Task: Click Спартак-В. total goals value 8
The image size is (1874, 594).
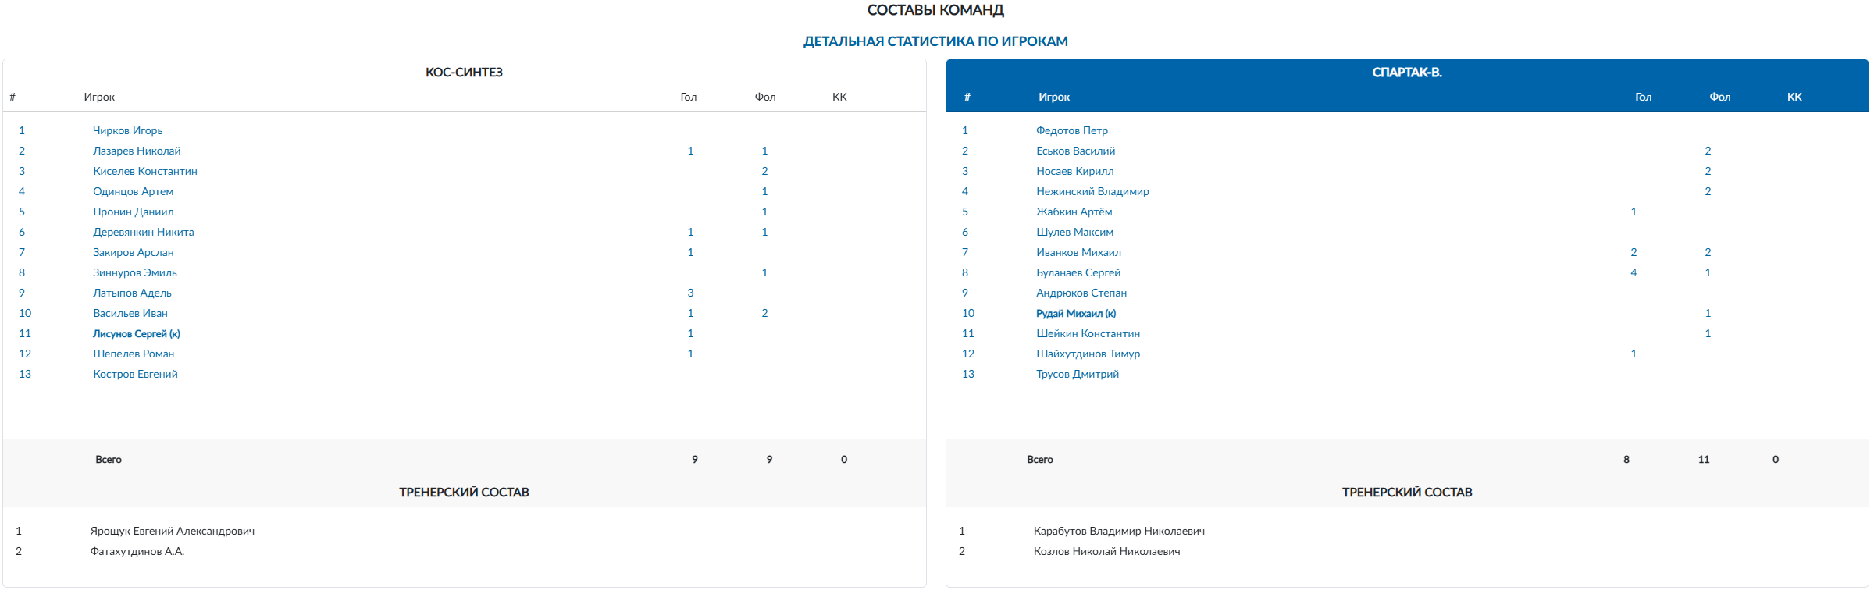Action: click(1626, 460)
